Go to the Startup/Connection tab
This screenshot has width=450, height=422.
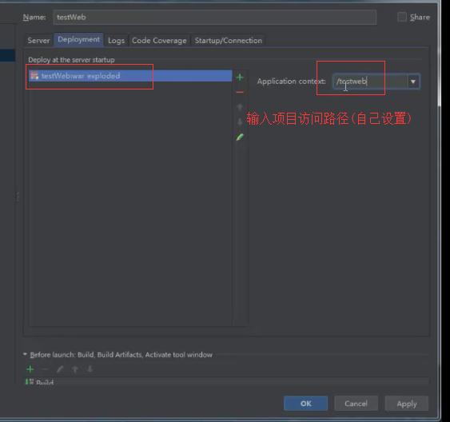[x=229, y=41]
